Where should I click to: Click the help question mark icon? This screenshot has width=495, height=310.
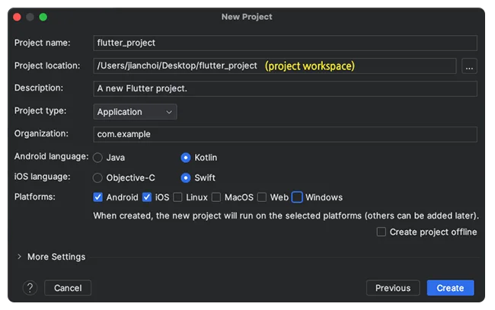(30, 288)
